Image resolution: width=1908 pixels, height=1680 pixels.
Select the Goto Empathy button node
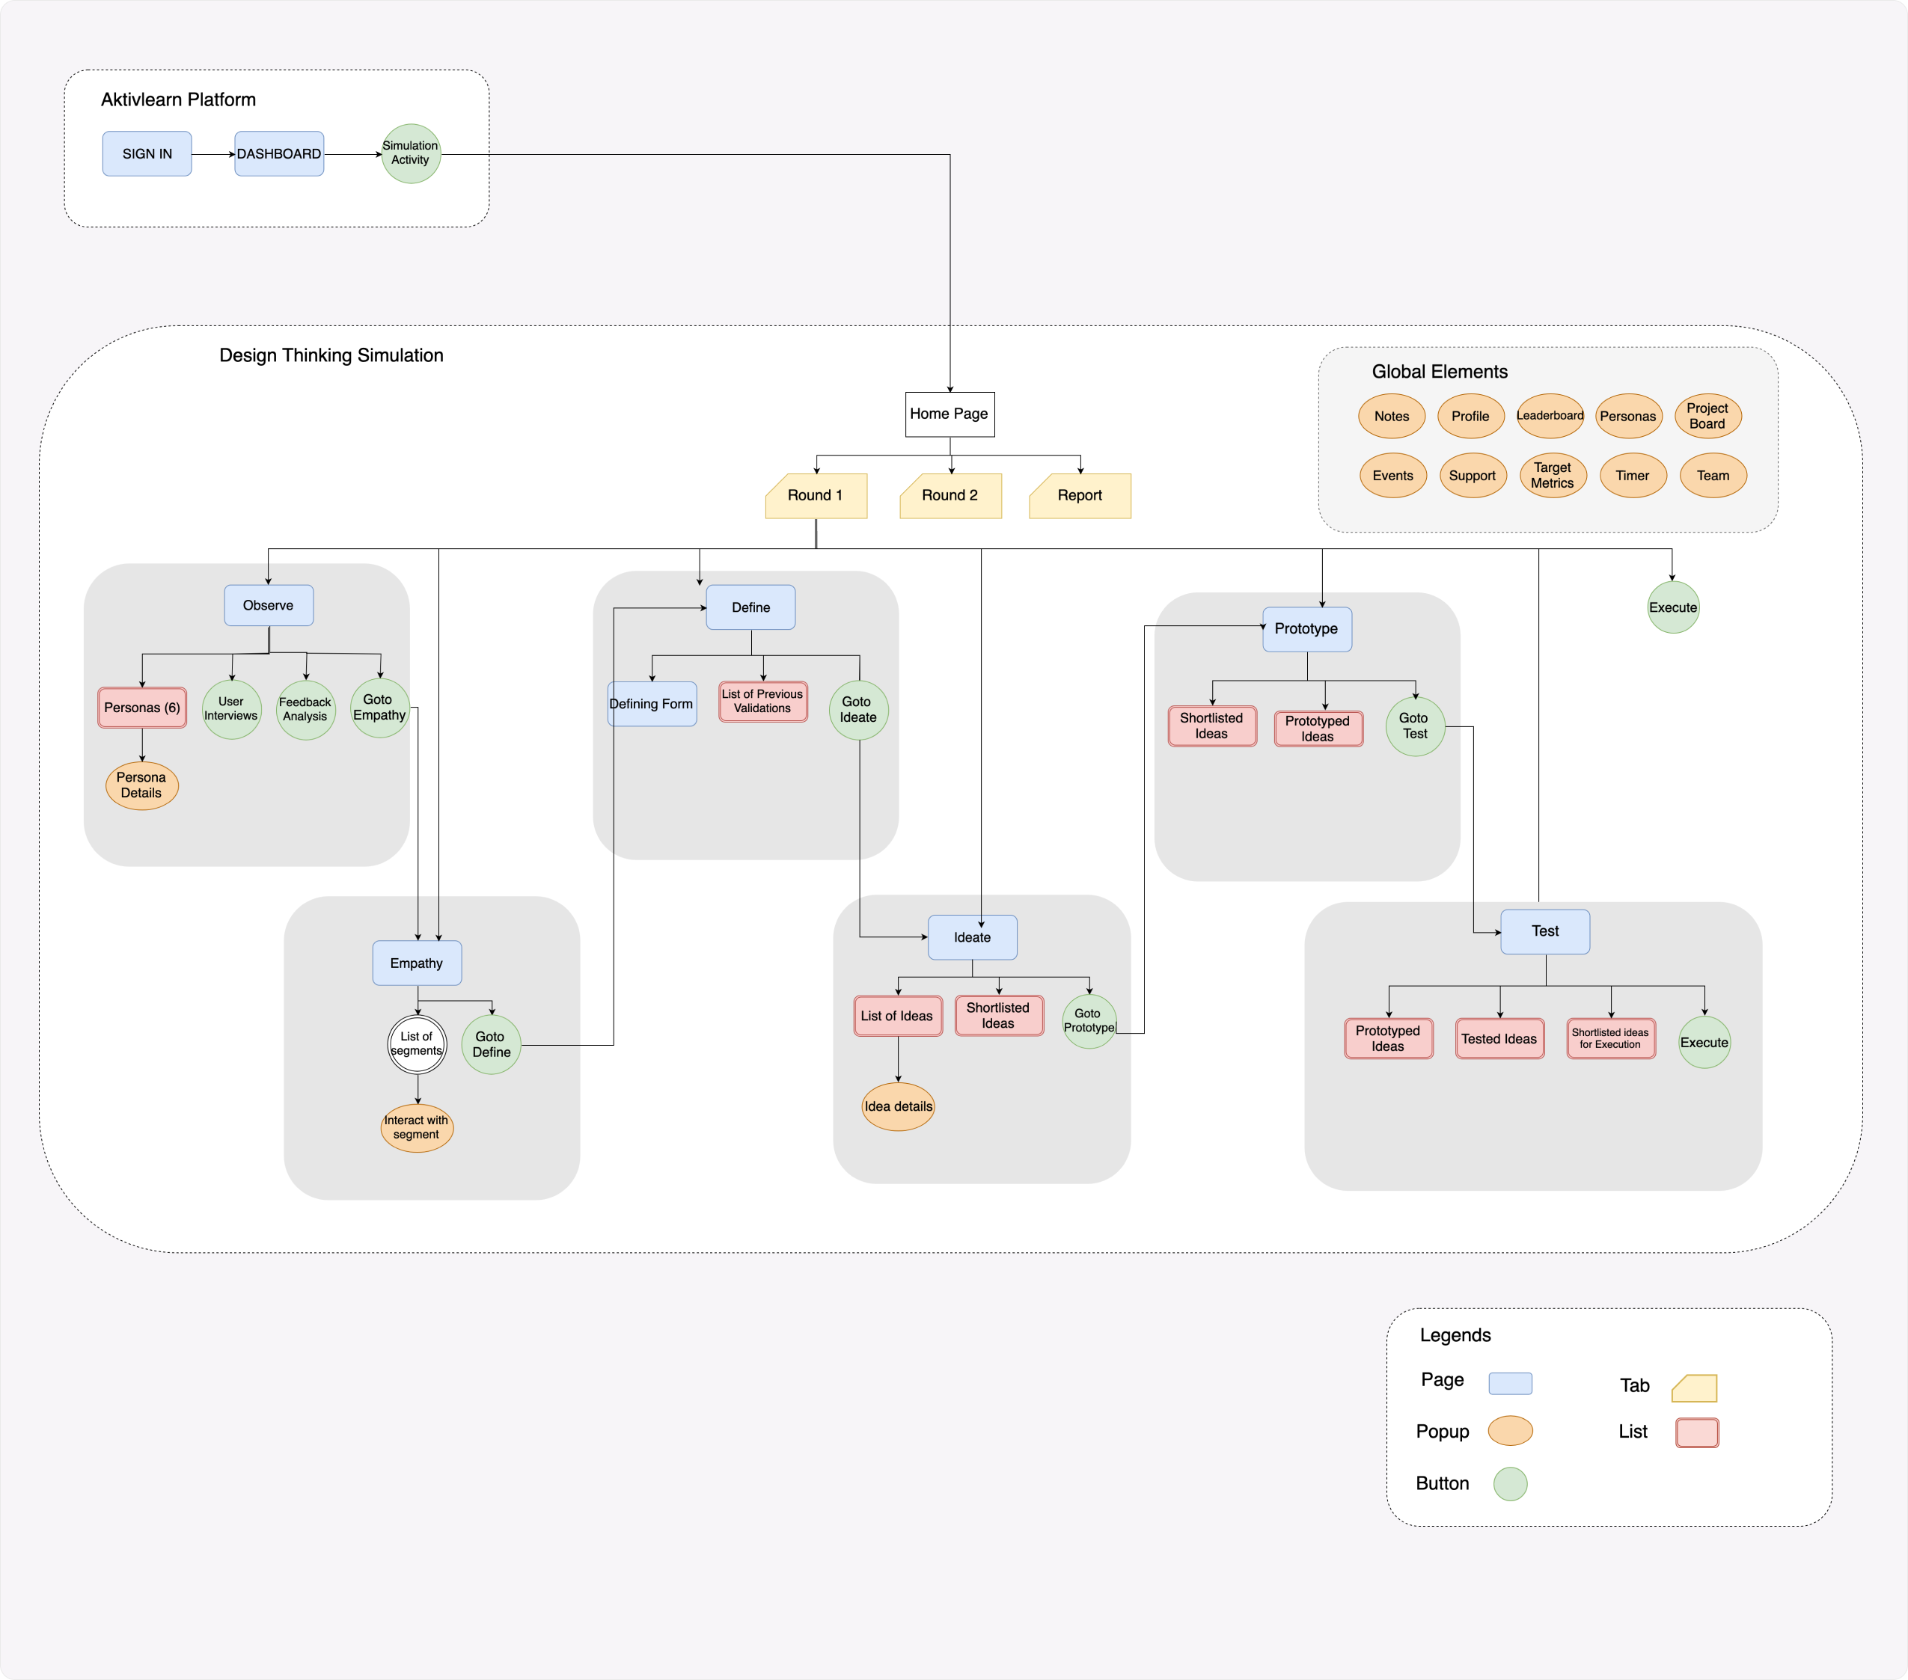pos(379,708)
